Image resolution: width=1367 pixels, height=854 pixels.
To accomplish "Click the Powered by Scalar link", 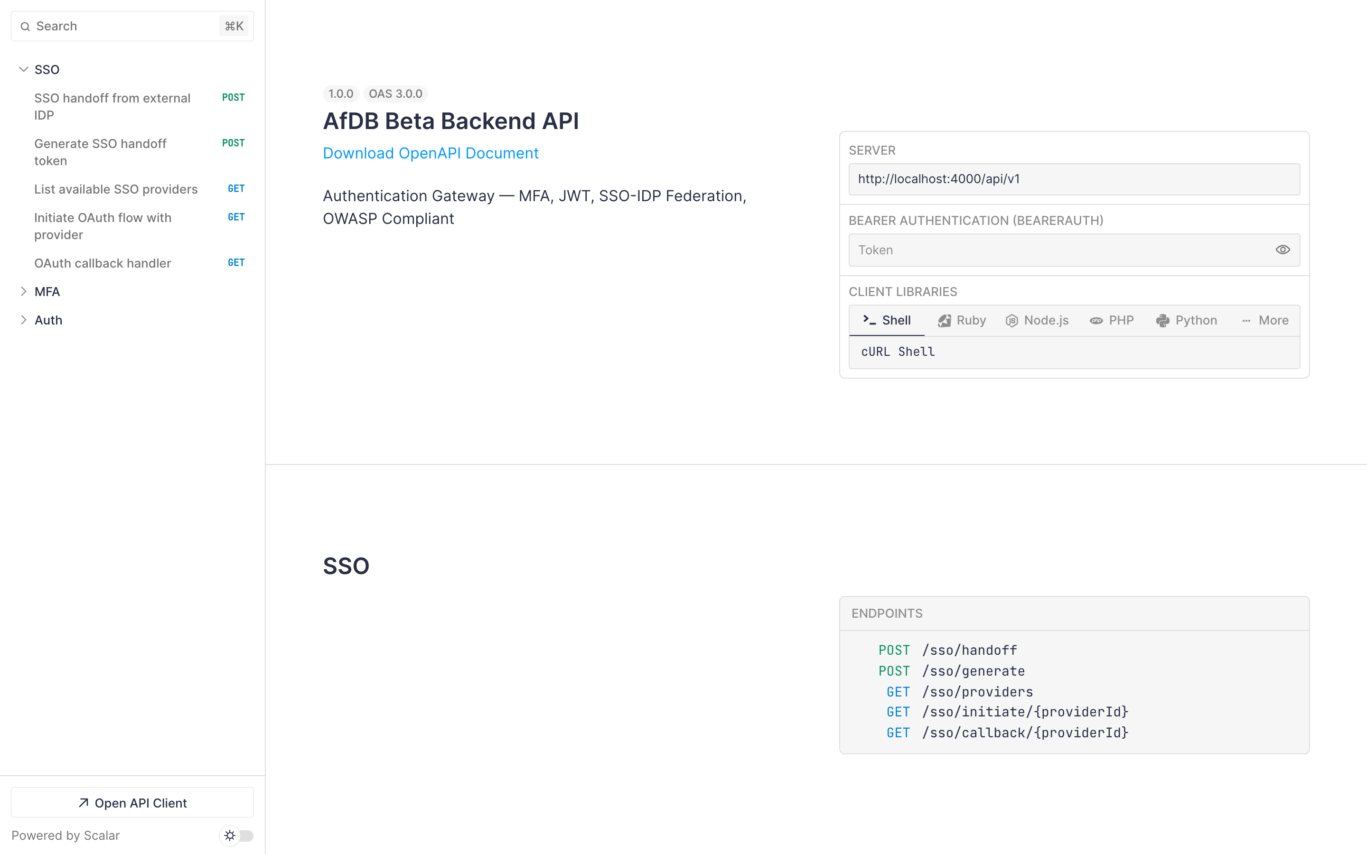I will click(66, 835).
